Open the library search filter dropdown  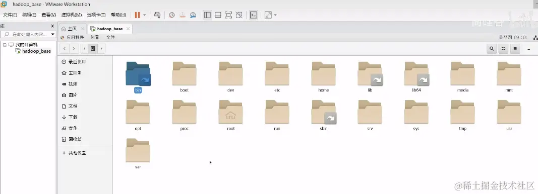click(53, 34)
